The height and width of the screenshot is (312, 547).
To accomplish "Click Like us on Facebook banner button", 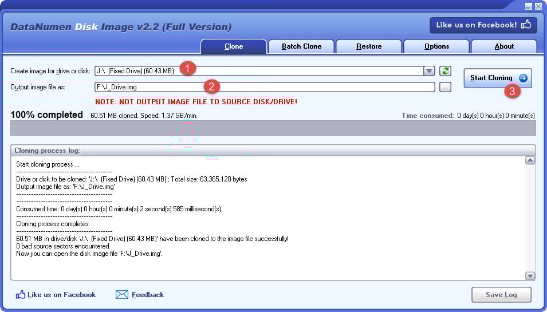I will [x=483, y=25].
